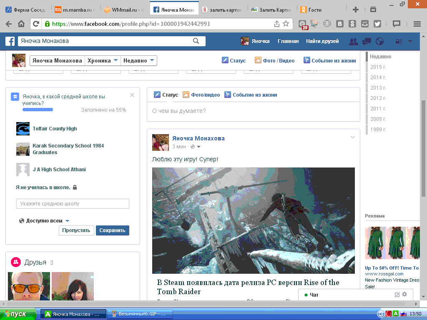The image size is (427, 320).
Task: Open the Хроника dropdown
Action: [x=103, y=60]
